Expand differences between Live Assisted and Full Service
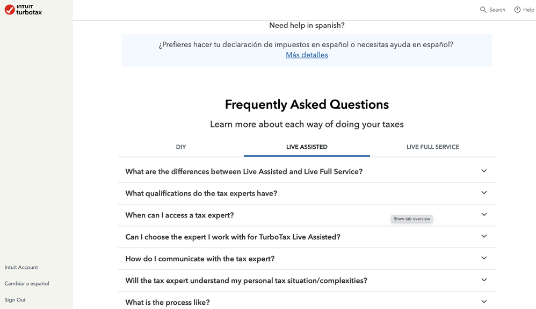The height and width of the screenshot is (309, 536). click(x=307, y=171)
